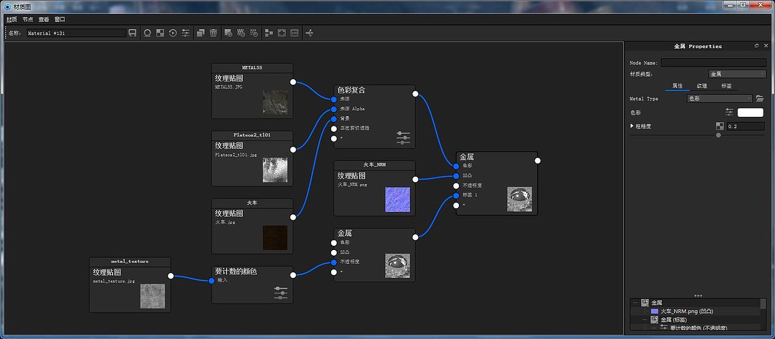Select the 金属 (标签) tree row

click(696, 320)
